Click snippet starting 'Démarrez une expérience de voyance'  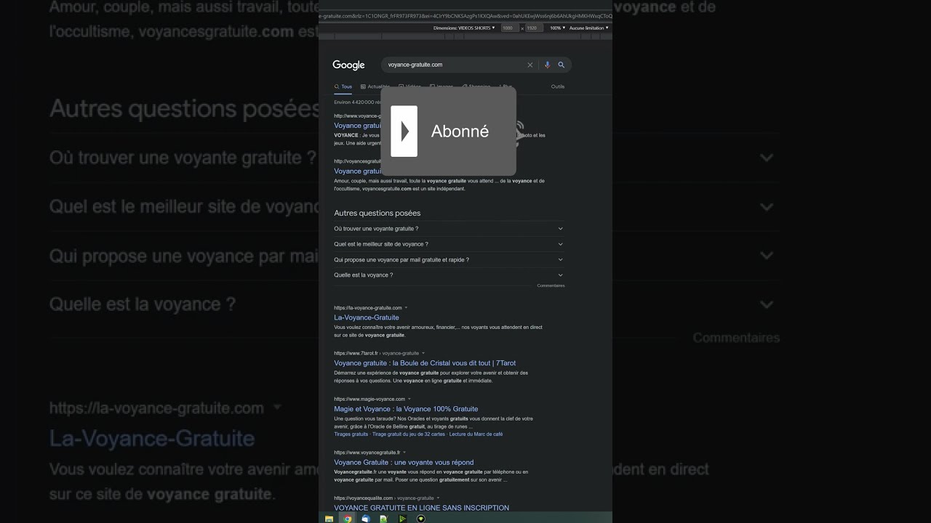[431, 377]
